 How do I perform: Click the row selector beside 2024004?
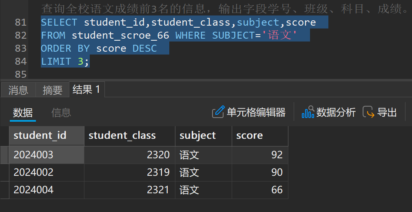pos(4,190)
